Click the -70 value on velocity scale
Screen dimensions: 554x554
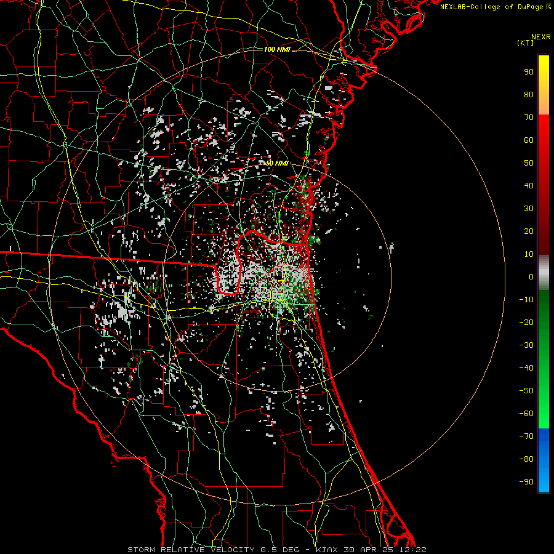(526, 436)
